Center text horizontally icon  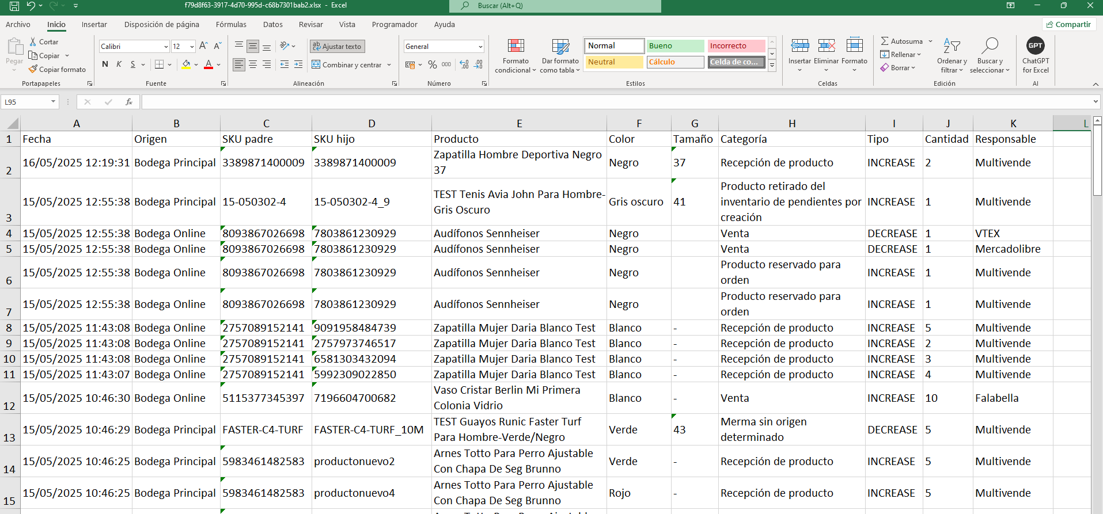(253, 64)
